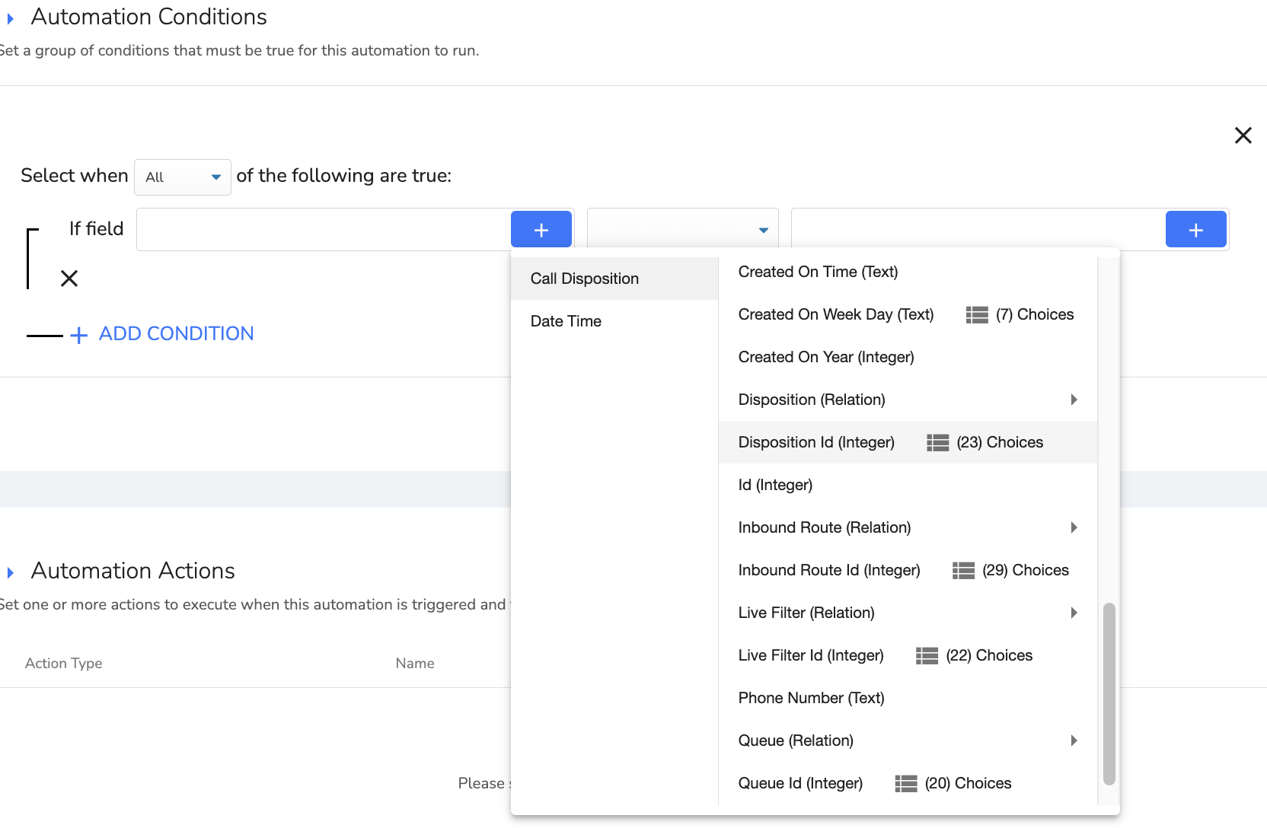Expand Live Filter (Relation) submenu arrow

[x=1074, y=613]
